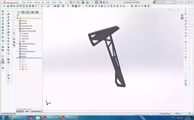
Task: Click the Home icon in the title bar
Action: click(x=71, y=2)
